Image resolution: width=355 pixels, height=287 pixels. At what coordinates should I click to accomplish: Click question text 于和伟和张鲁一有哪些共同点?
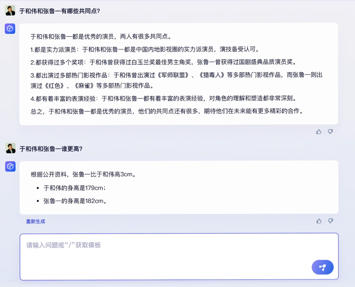click(x=60, y=11)
